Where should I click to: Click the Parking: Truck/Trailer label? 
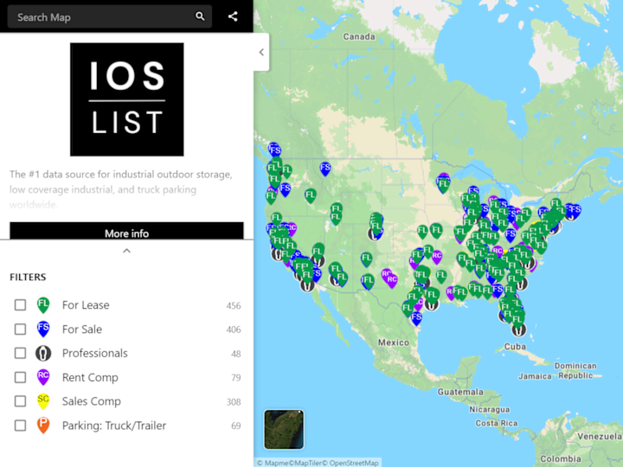click(x=114, y=425)
